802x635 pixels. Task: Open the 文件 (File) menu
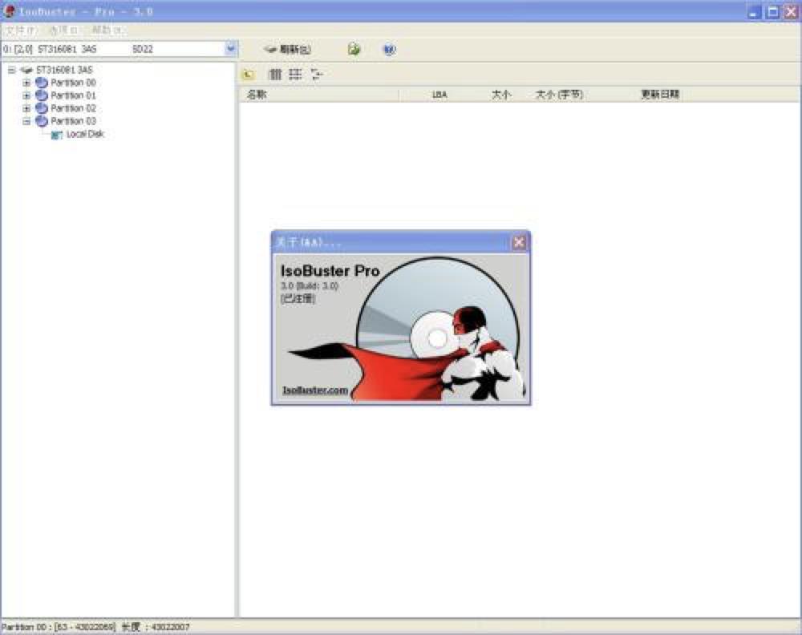21,30
